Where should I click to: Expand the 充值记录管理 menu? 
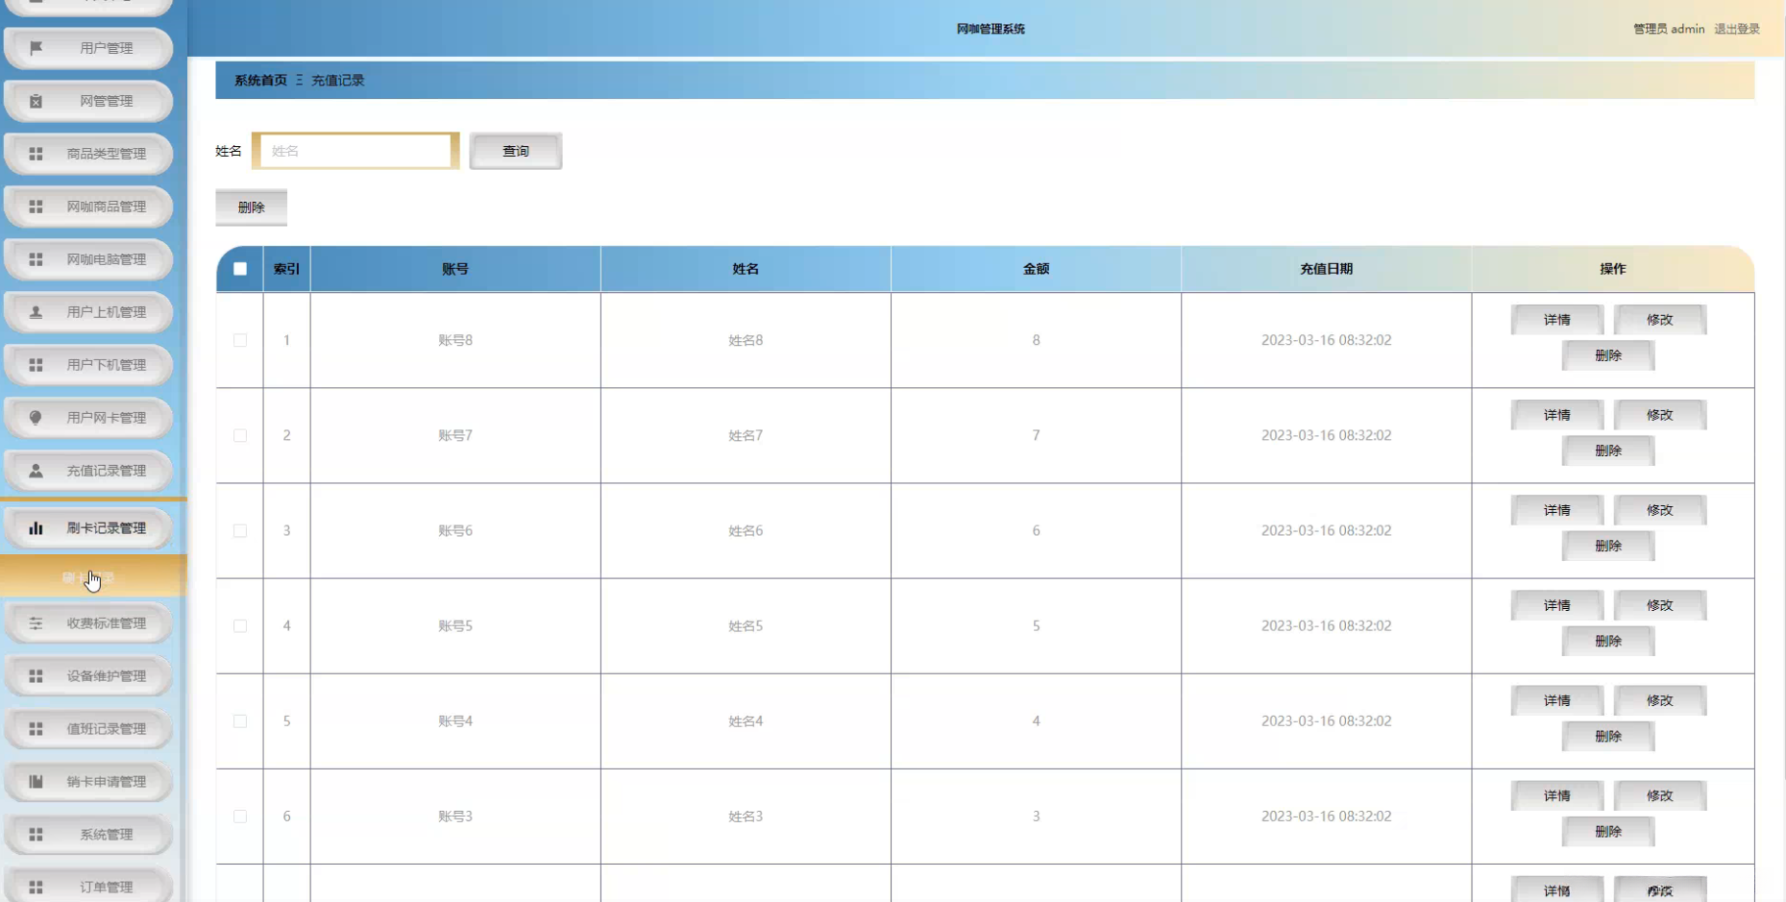(x=88, y=471)
